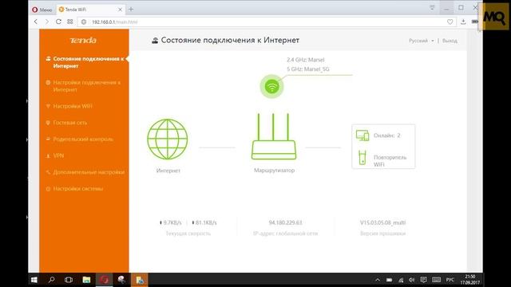Click Opera browser taskbar icon
Screen dimensions: 511x287
(105, 280)
